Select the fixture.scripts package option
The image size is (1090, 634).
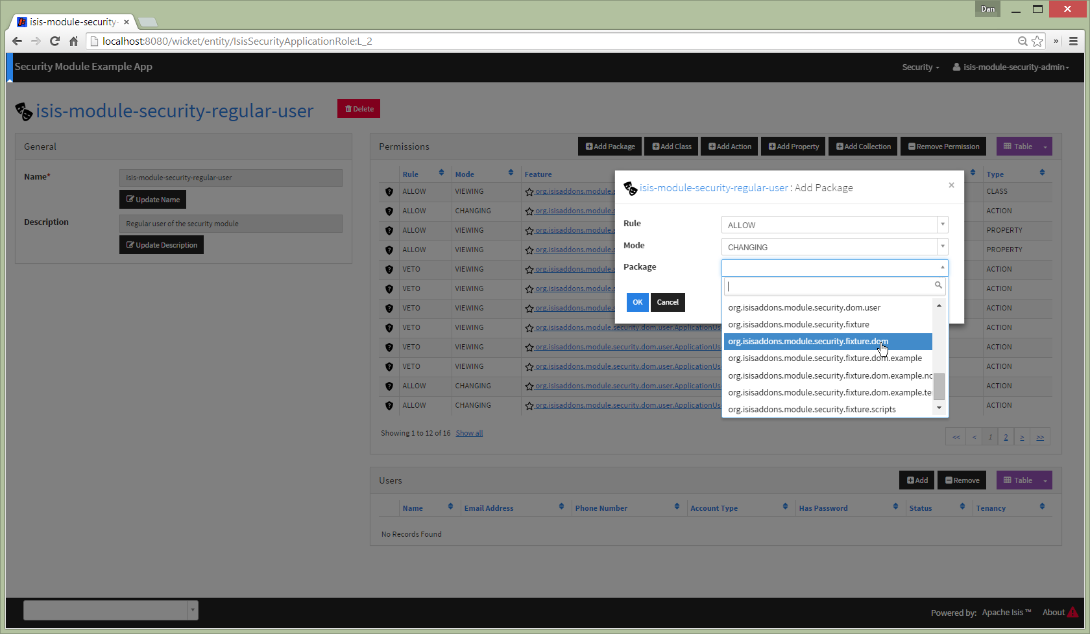click(x=828, y=409)
